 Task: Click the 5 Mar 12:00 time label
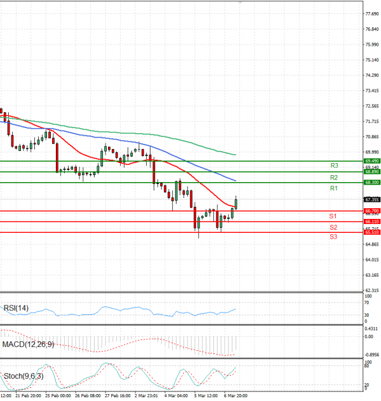206,396
